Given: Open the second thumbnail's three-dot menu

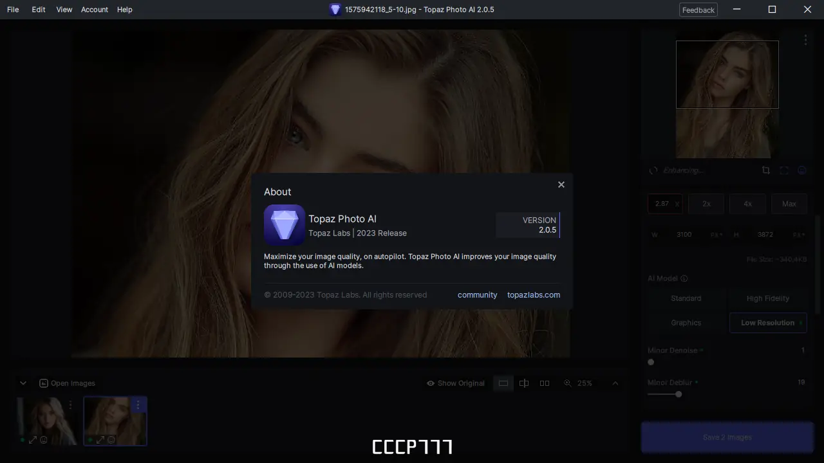Looking at the screenshot, I should tap(138, 405).
